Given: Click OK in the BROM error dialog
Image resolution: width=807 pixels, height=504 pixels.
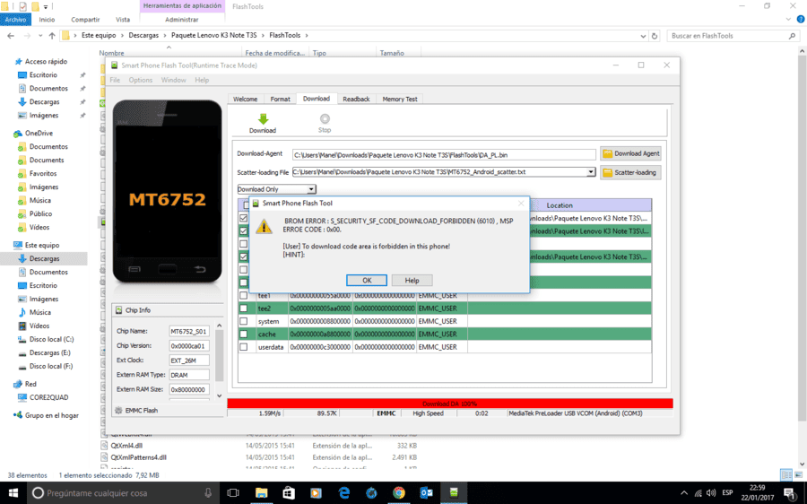Looking at the screenshot, I should click(367, 280).
